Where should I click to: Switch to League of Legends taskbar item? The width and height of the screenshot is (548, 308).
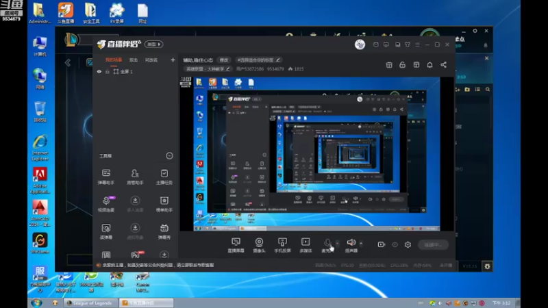(90, 303)
